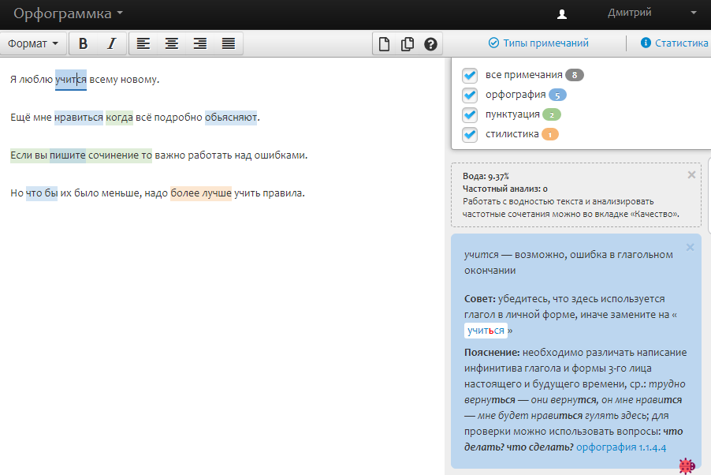Image resolution: width=711 pixels, height=475 pixels.
Task: Click the green пунктуация count badge
Action: (x=552, y=115)
